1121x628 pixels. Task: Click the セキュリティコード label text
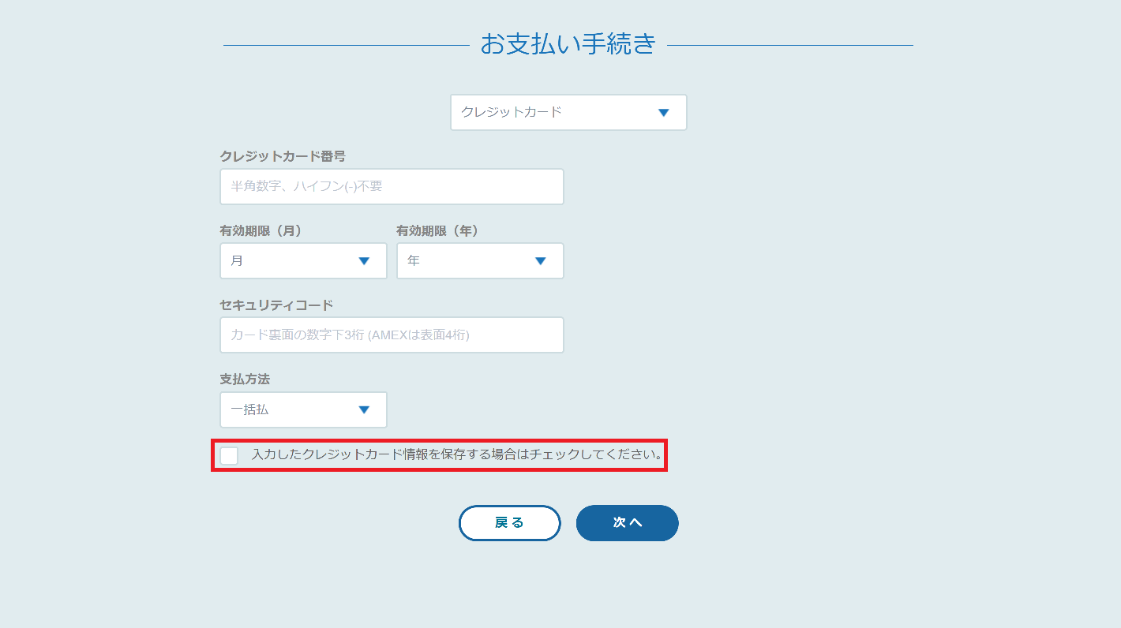coord(276,305)
